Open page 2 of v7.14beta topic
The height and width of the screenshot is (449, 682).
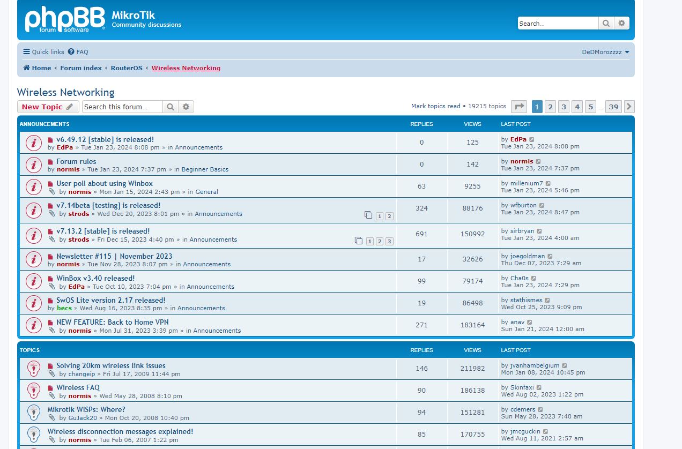[x=389, y=216]
